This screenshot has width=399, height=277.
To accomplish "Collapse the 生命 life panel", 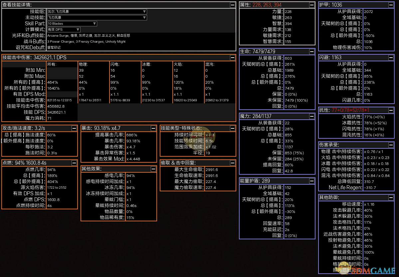I will pyautogui.click(x=311, y=52).
